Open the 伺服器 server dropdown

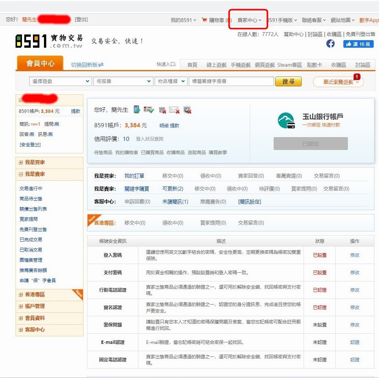(x=124, y=81)
